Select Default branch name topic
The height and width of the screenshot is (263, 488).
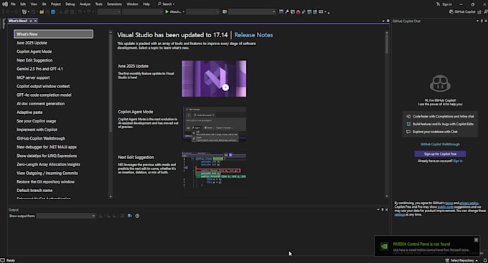[x=34, y=191]
